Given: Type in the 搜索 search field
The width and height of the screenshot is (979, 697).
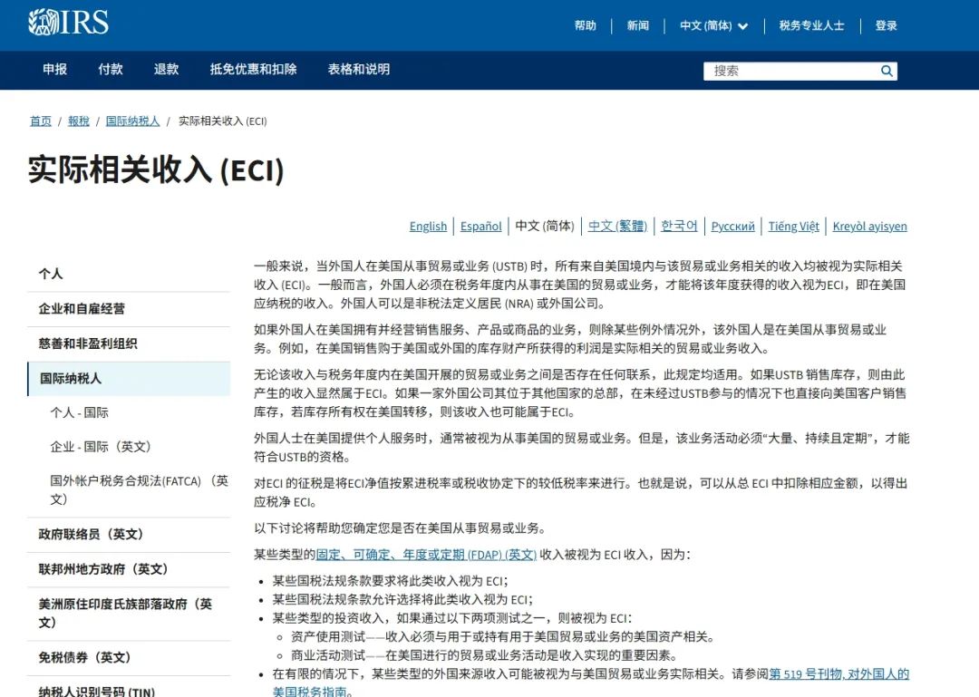Looking at the screenshot, I should (790, 71).
